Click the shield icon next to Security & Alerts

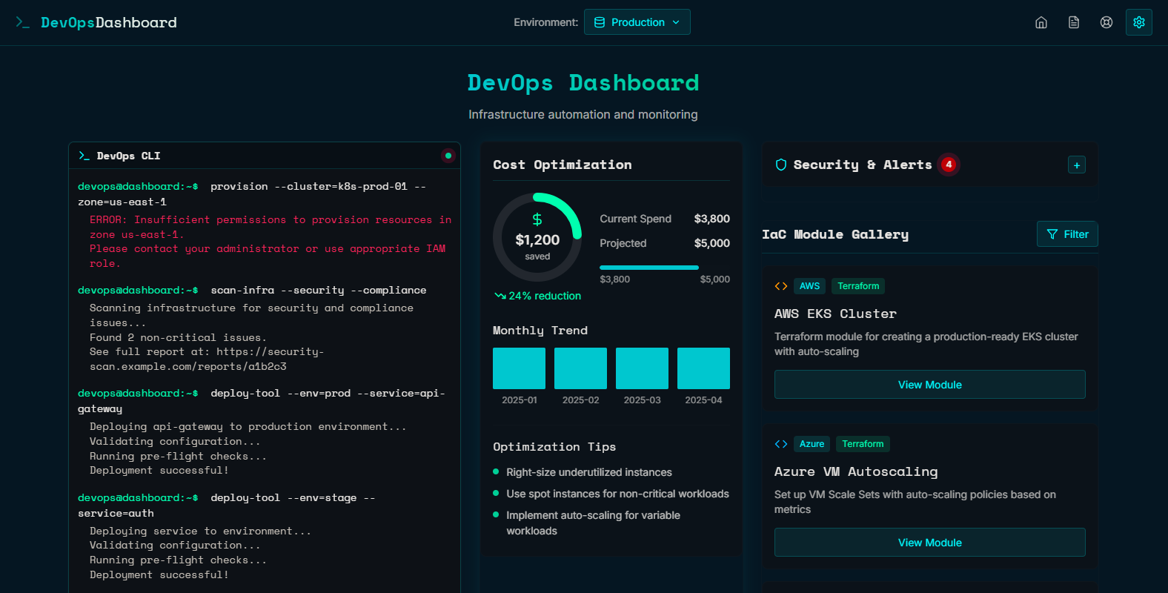781,165
